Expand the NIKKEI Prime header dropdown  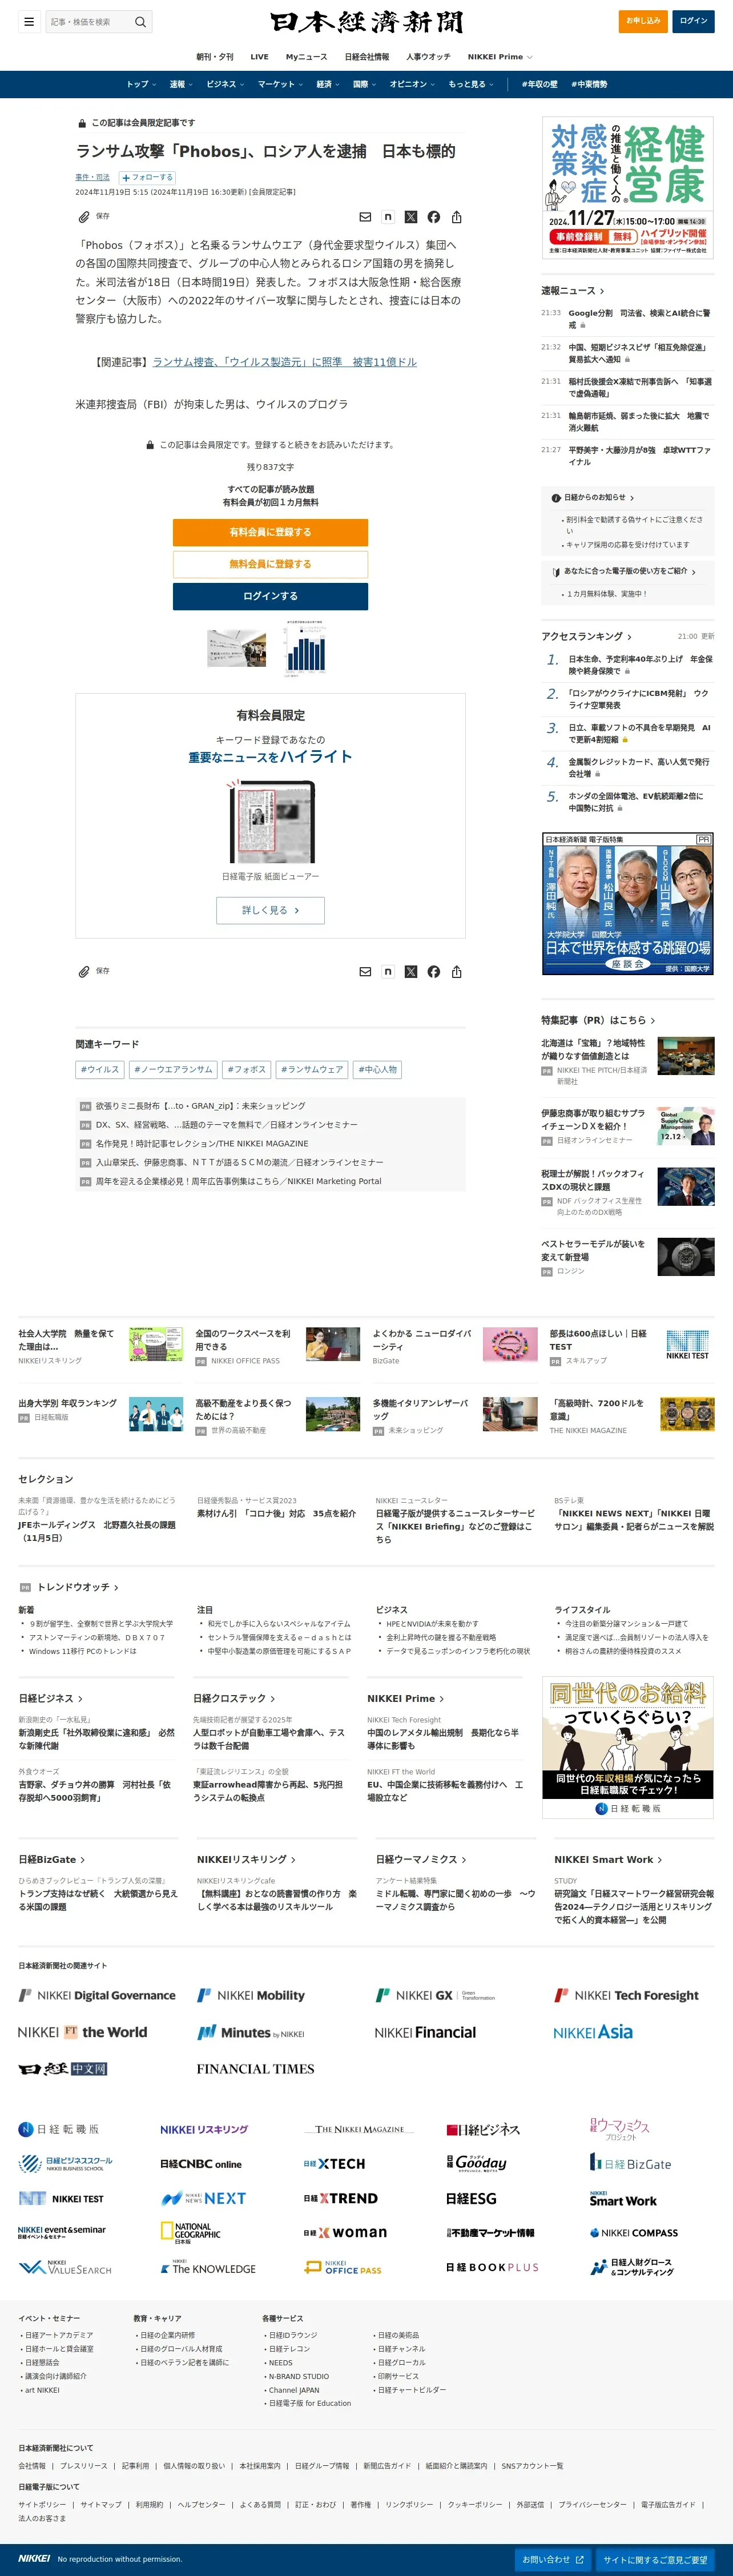click(x=500, y=57)
